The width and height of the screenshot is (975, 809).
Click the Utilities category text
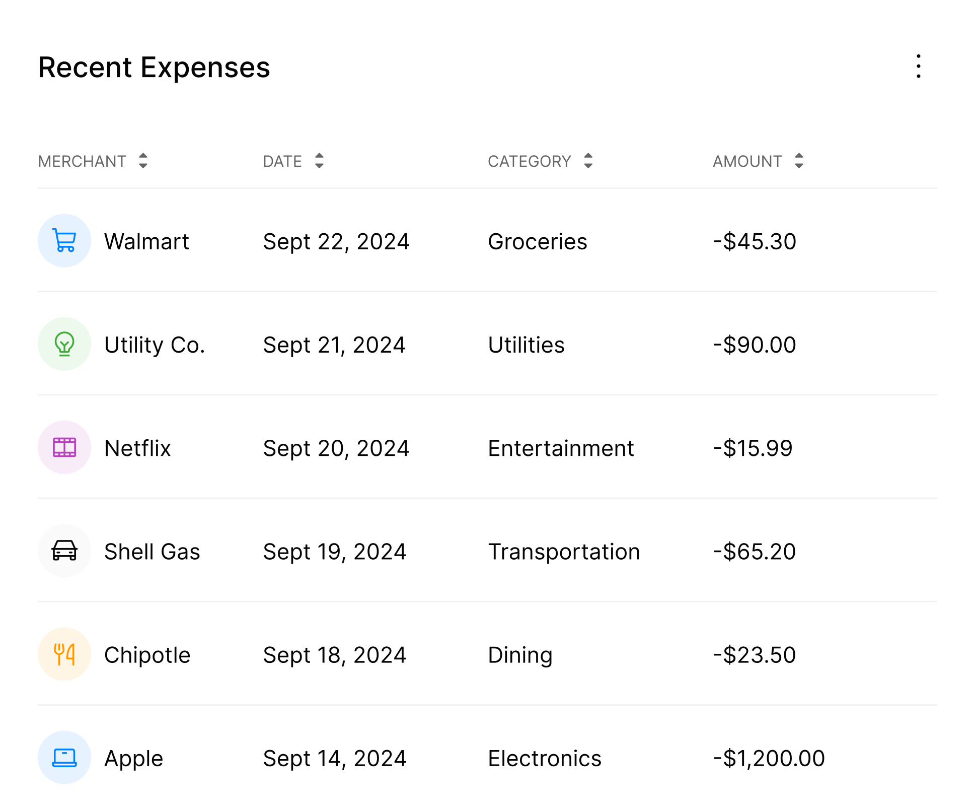point(526,345)
